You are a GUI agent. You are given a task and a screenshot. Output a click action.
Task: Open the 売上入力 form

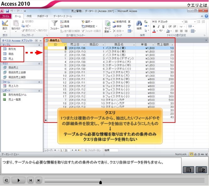[11, 86]
